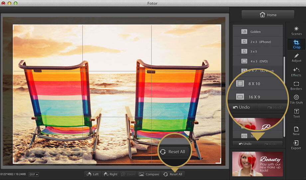Click Reset All in bottom toolbar
This screenshot has width=306, height=180.
(x=173, y=174)
